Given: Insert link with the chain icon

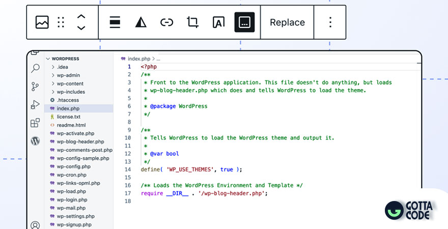Looking at the screenshot, I should (x=166, y=22).
